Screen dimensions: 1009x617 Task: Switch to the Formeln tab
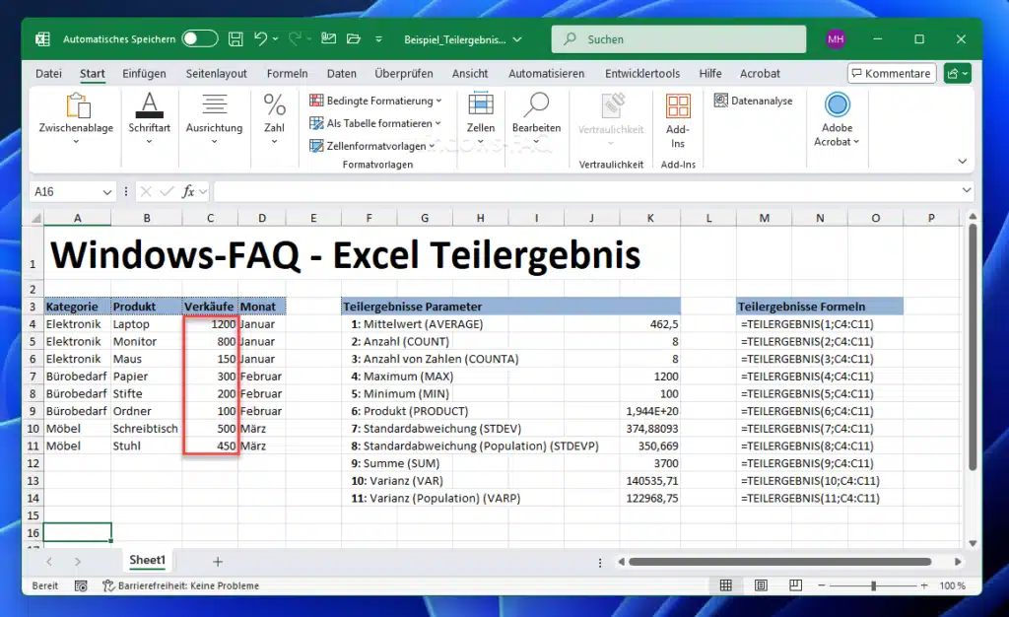coord(287,73)
